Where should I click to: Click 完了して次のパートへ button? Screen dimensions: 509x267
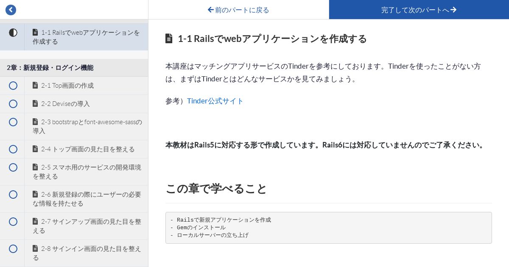tap(419, 10)
